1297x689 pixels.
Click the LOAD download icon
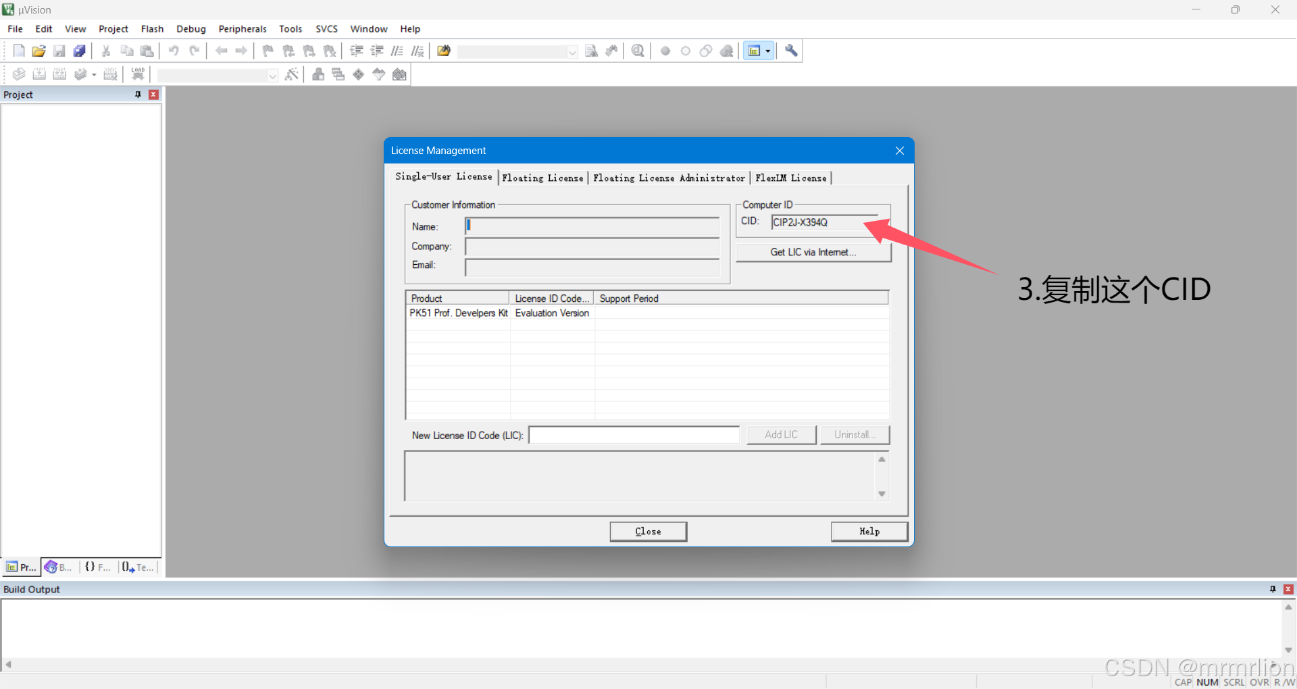point(138,74)
